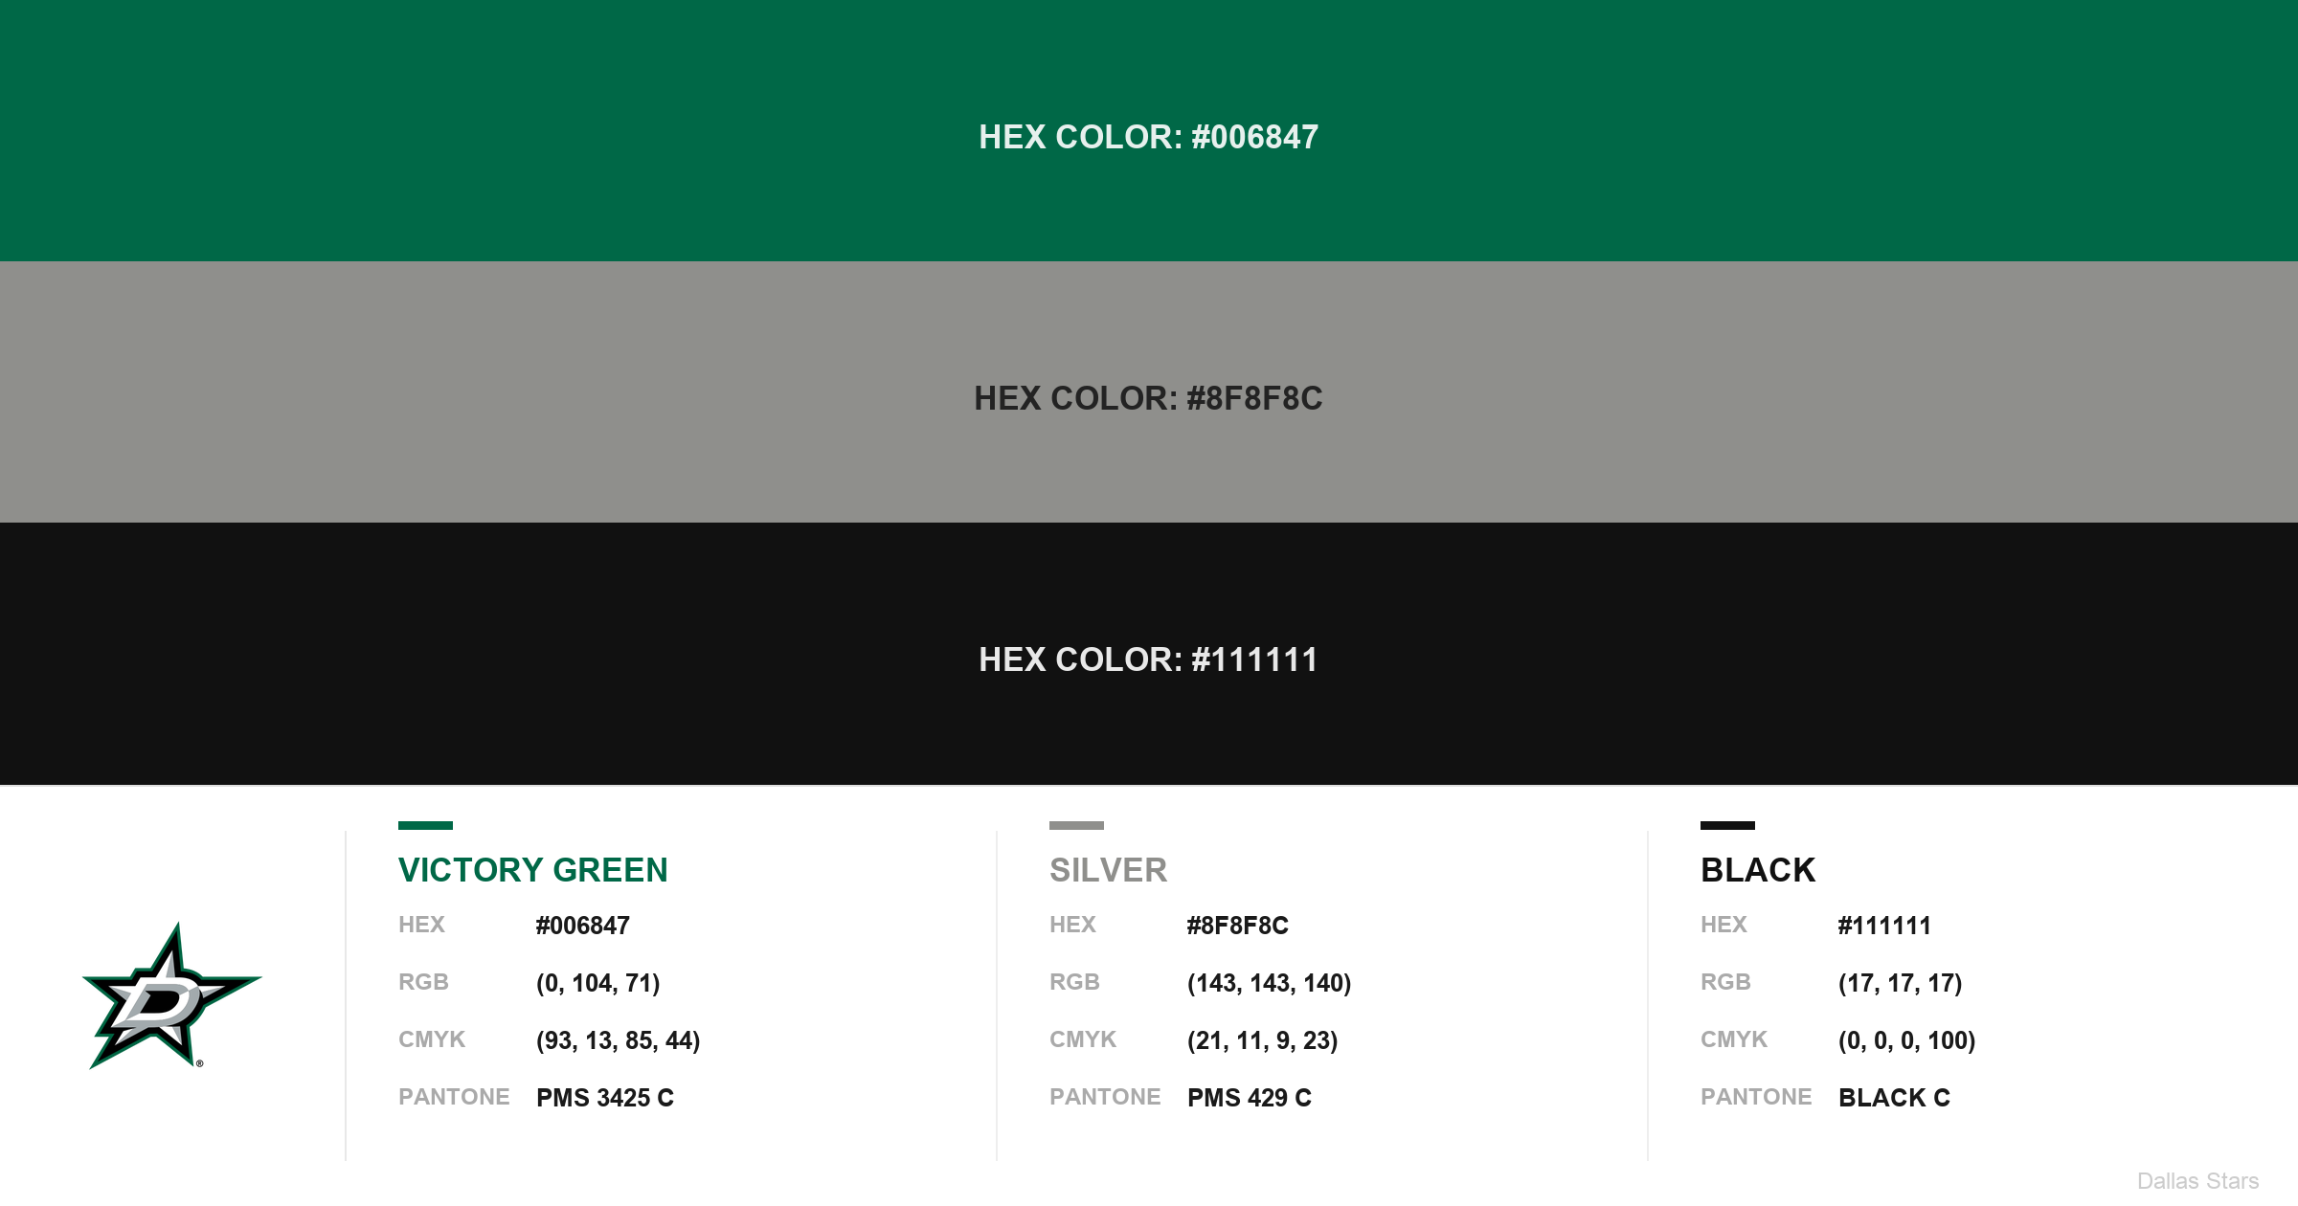The width and height of the screenshot is (2298, 1206).
Task: Select Pantone value BLACK C
Action: 1895,1098
